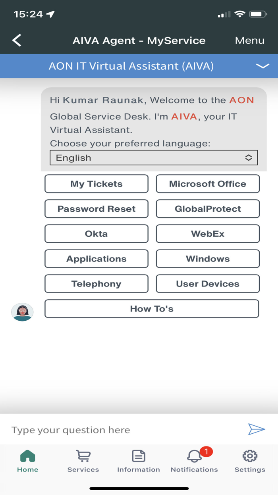Select WebEx support
Viewport: 278px width, 495px height.
point(208,234)
